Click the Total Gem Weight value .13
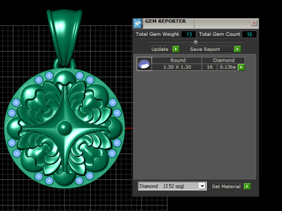This screenshot has width=282, height=211. pyautogui.click(x=189, y=35)
